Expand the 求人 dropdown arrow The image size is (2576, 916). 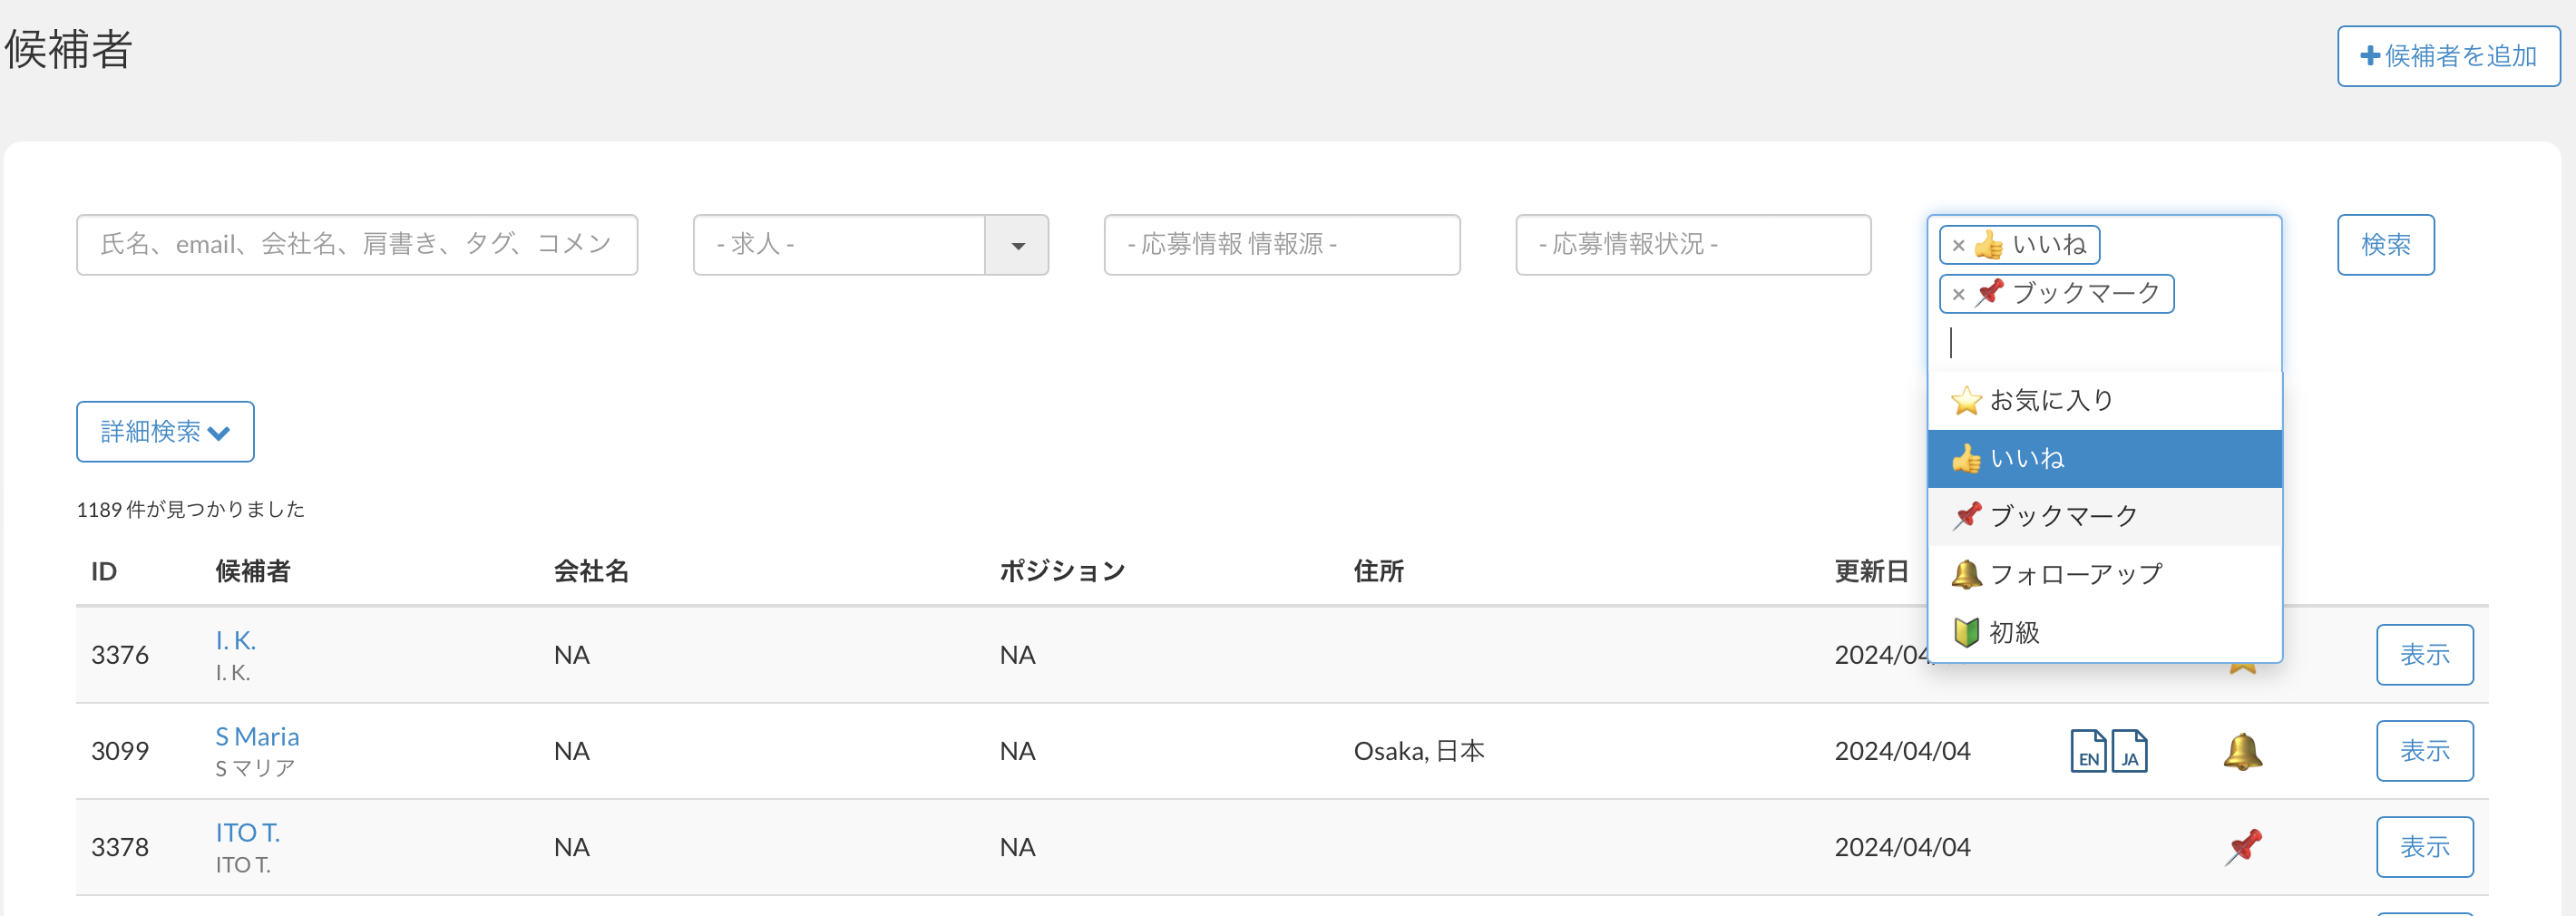pyautogui.click(x=1016, y=245)
